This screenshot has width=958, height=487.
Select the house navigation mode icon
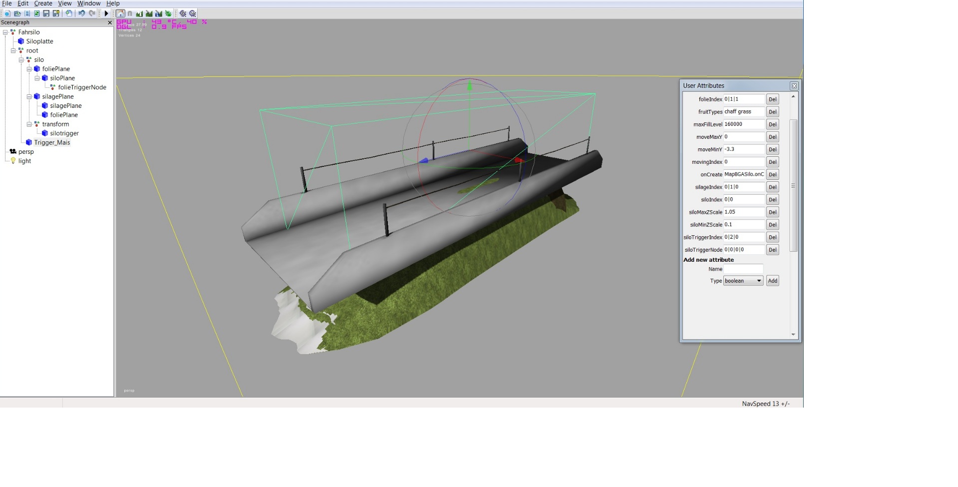click(120, 13)
